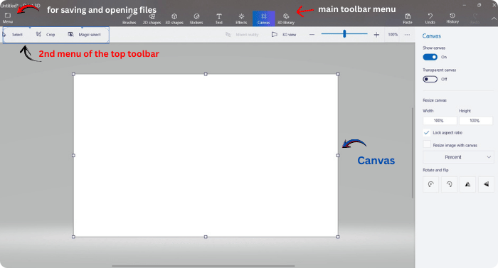Click the canvas top-left resize handle
The height and width of the screenshot is (268, 498).
coord(74,75)
